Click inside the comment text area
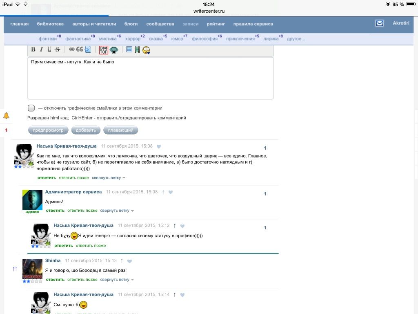 click(x=150, y=80)
